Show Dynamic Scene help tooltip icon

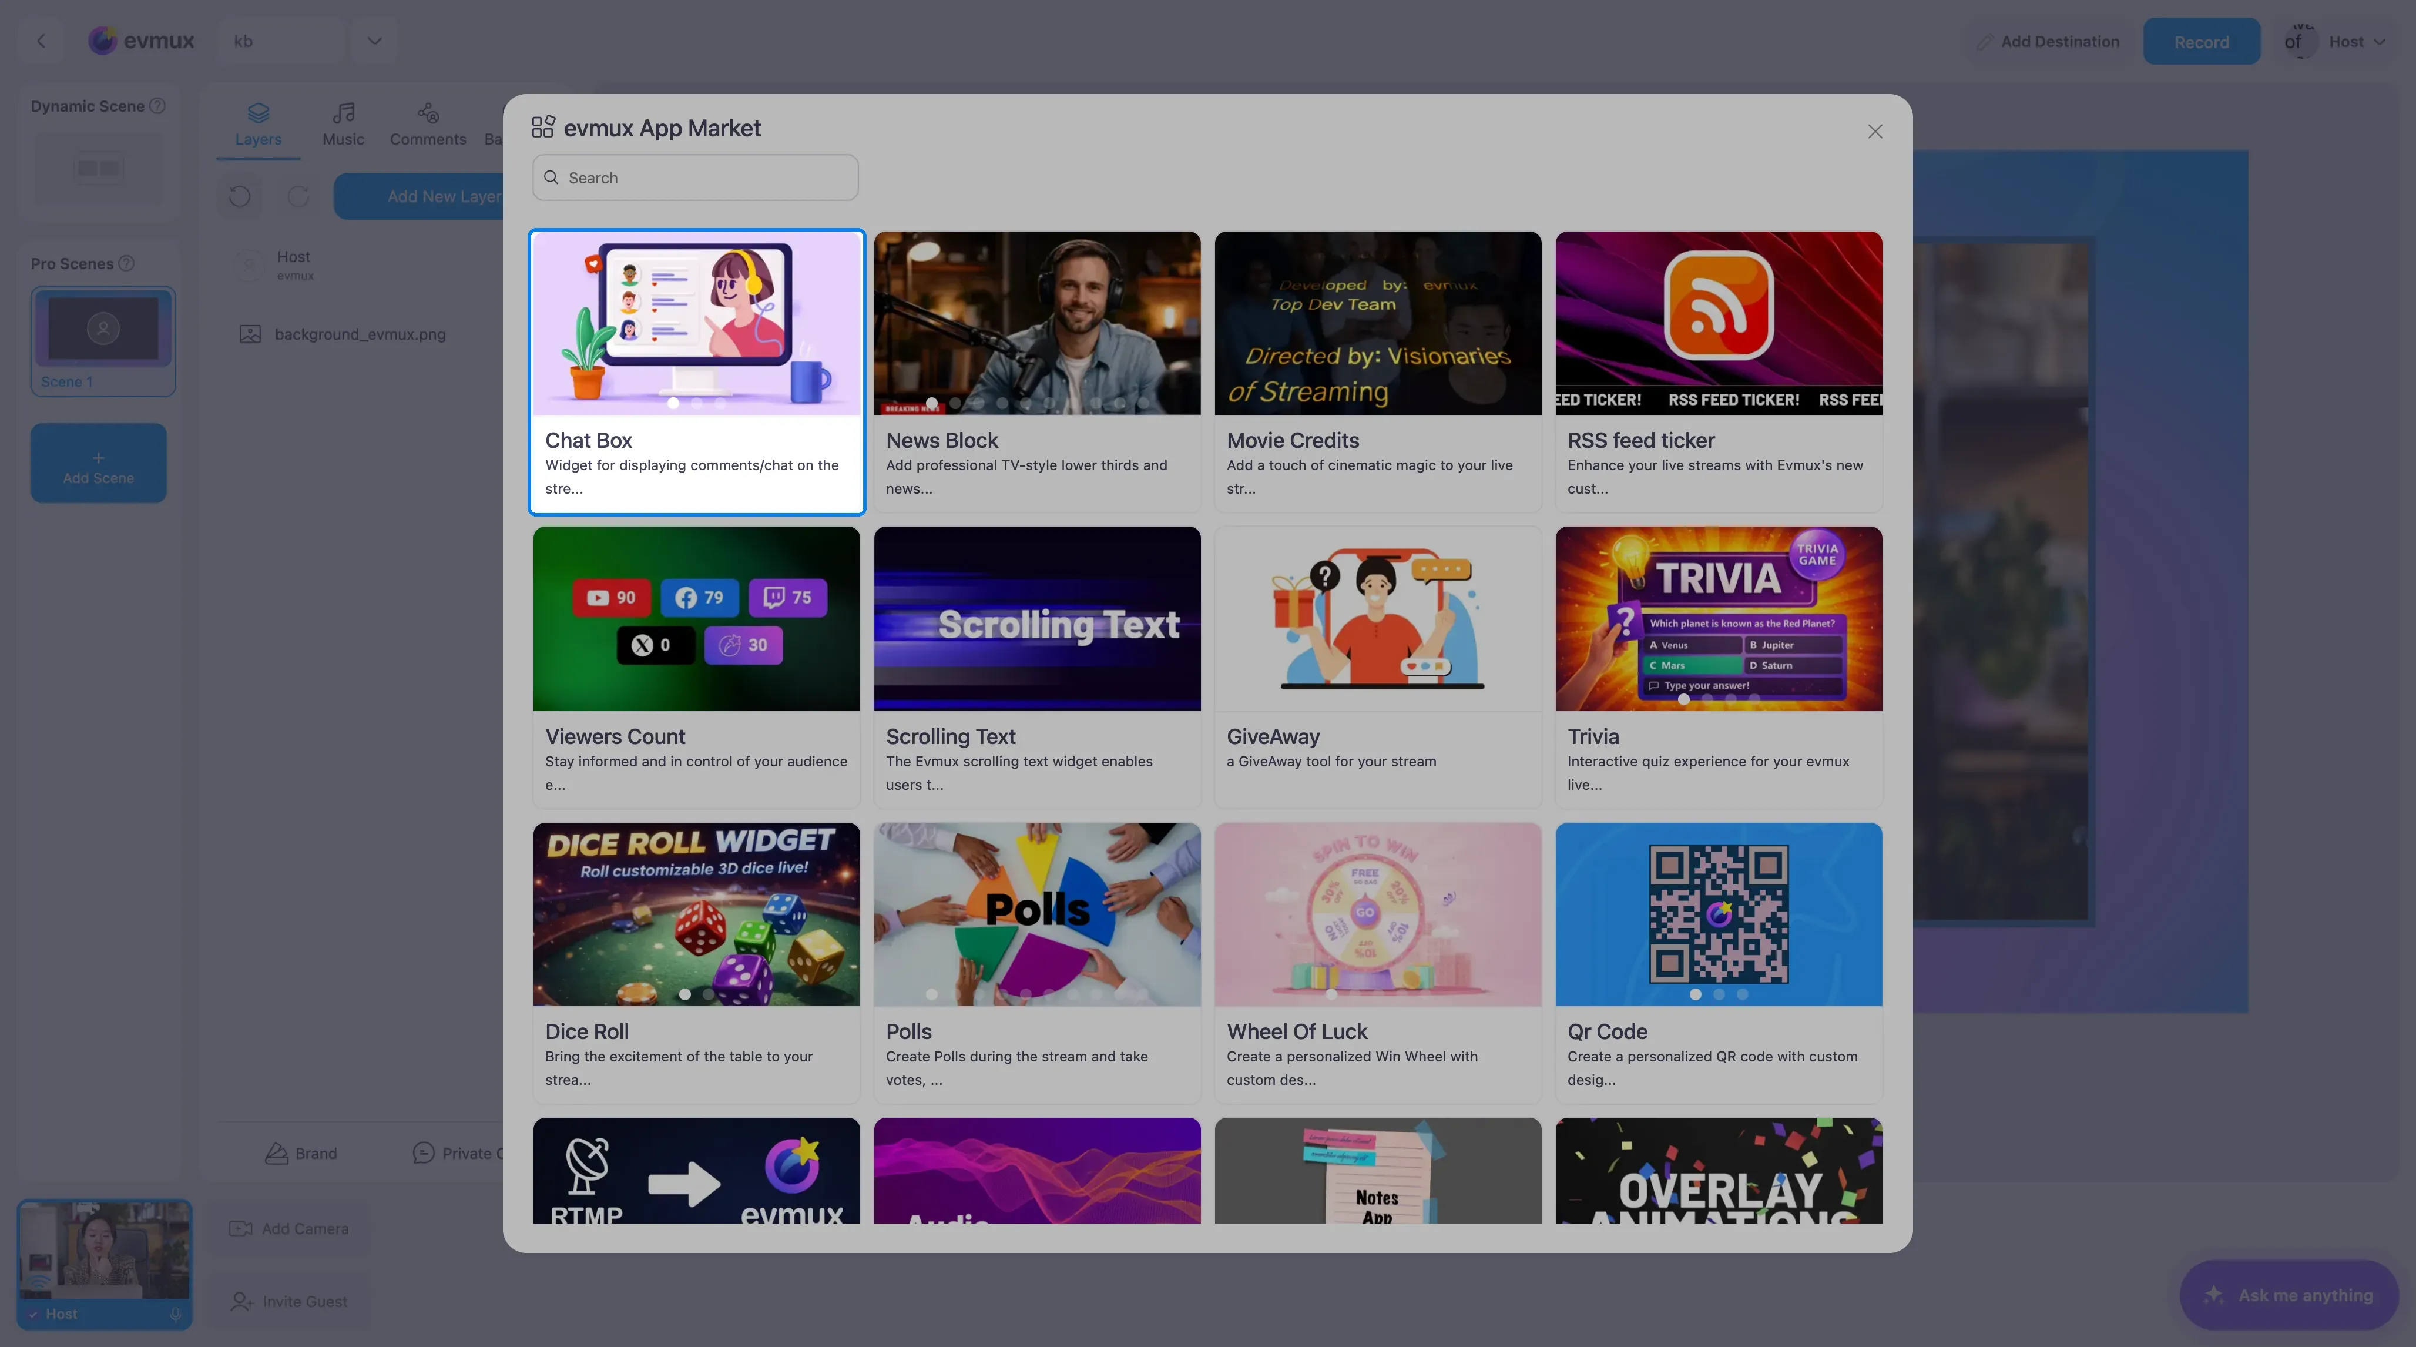pyautogui.click(x=157, y=106)
